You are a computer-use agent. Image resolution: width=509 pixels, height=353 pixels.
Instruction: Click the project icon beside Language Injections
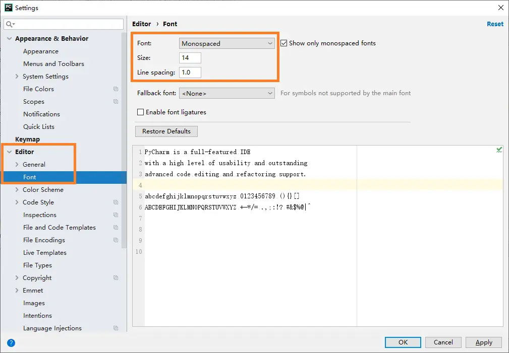[x=116, y=328]
